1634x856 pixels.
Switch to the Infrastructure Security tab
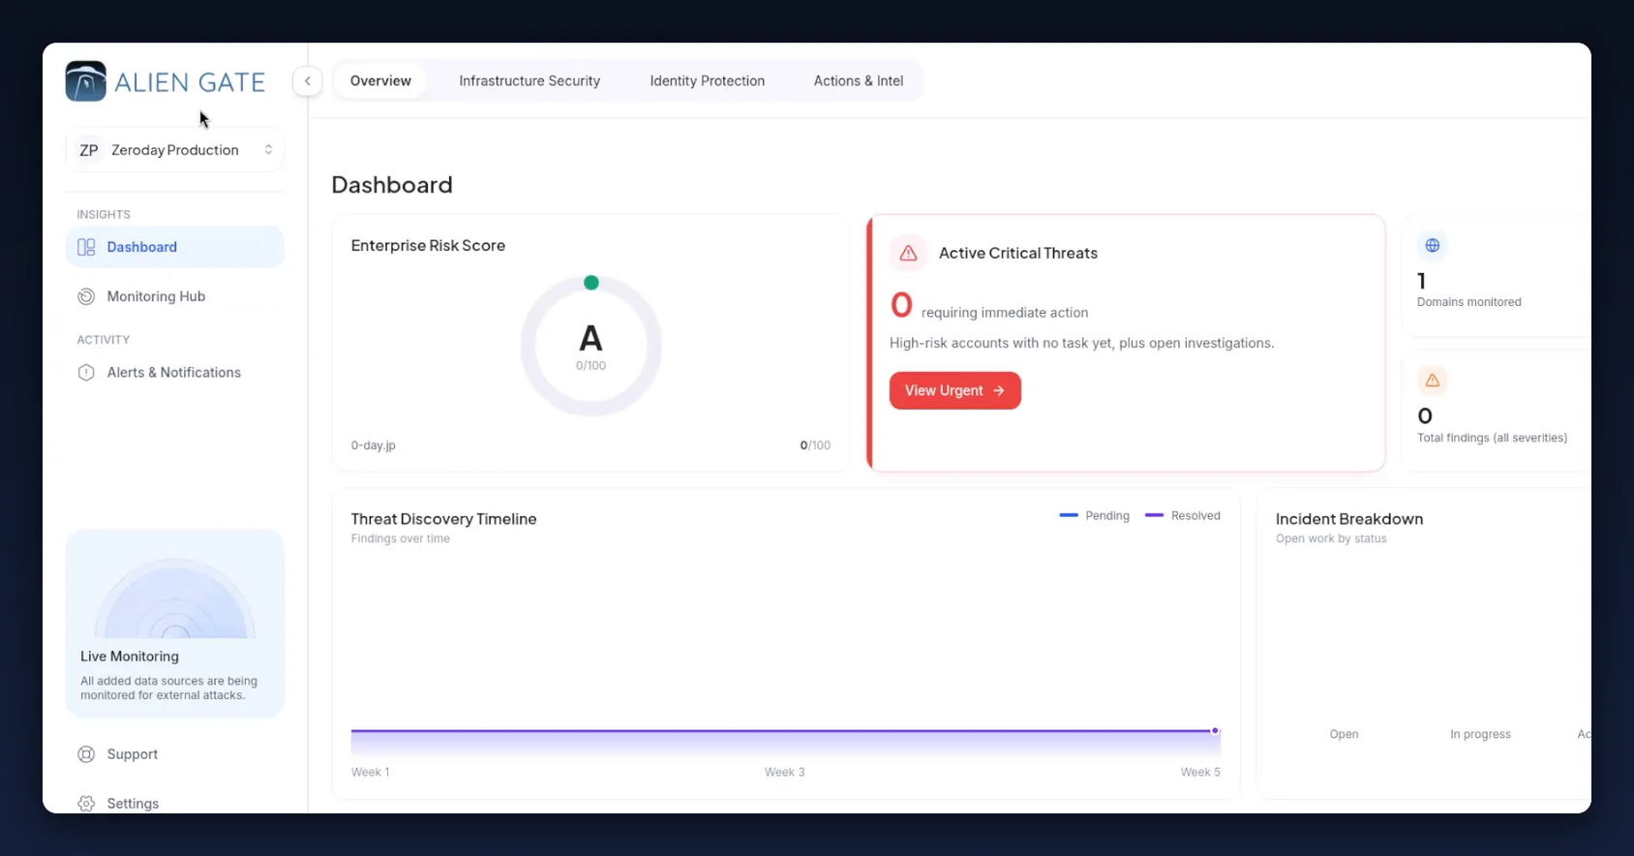(530, 81)
